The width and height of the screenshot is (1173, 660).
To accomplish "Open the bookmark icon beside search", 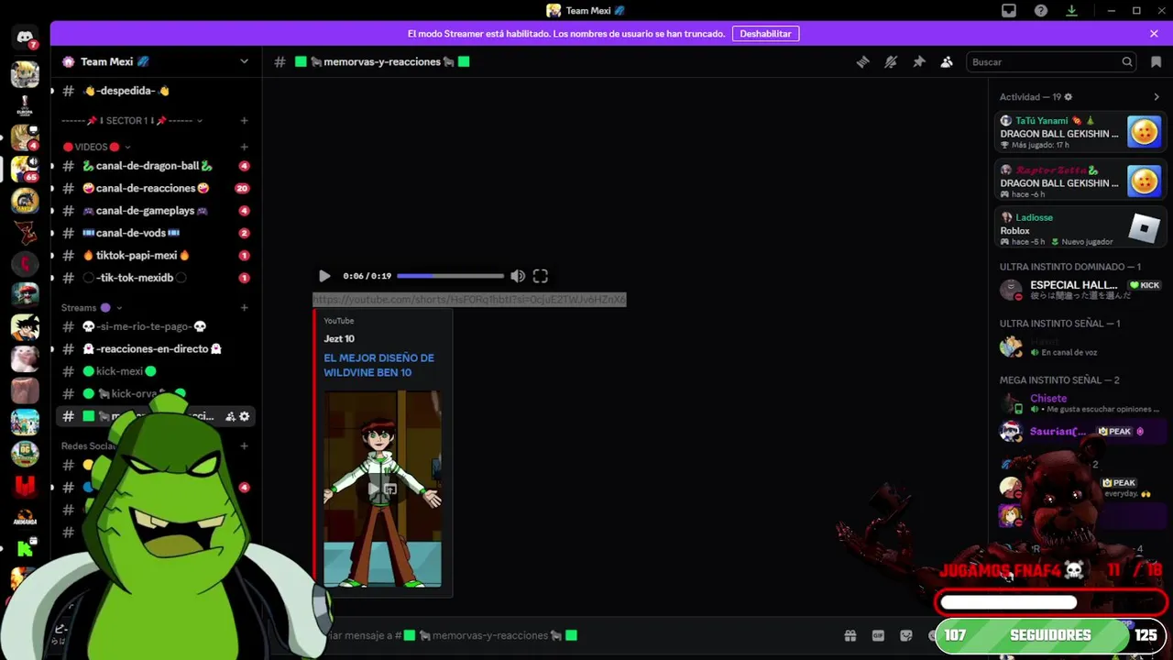I will coord(1156,61).
